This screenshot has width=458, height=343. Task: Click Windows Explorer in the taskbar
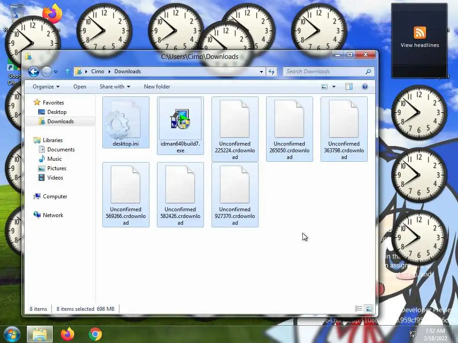[40, 334]
